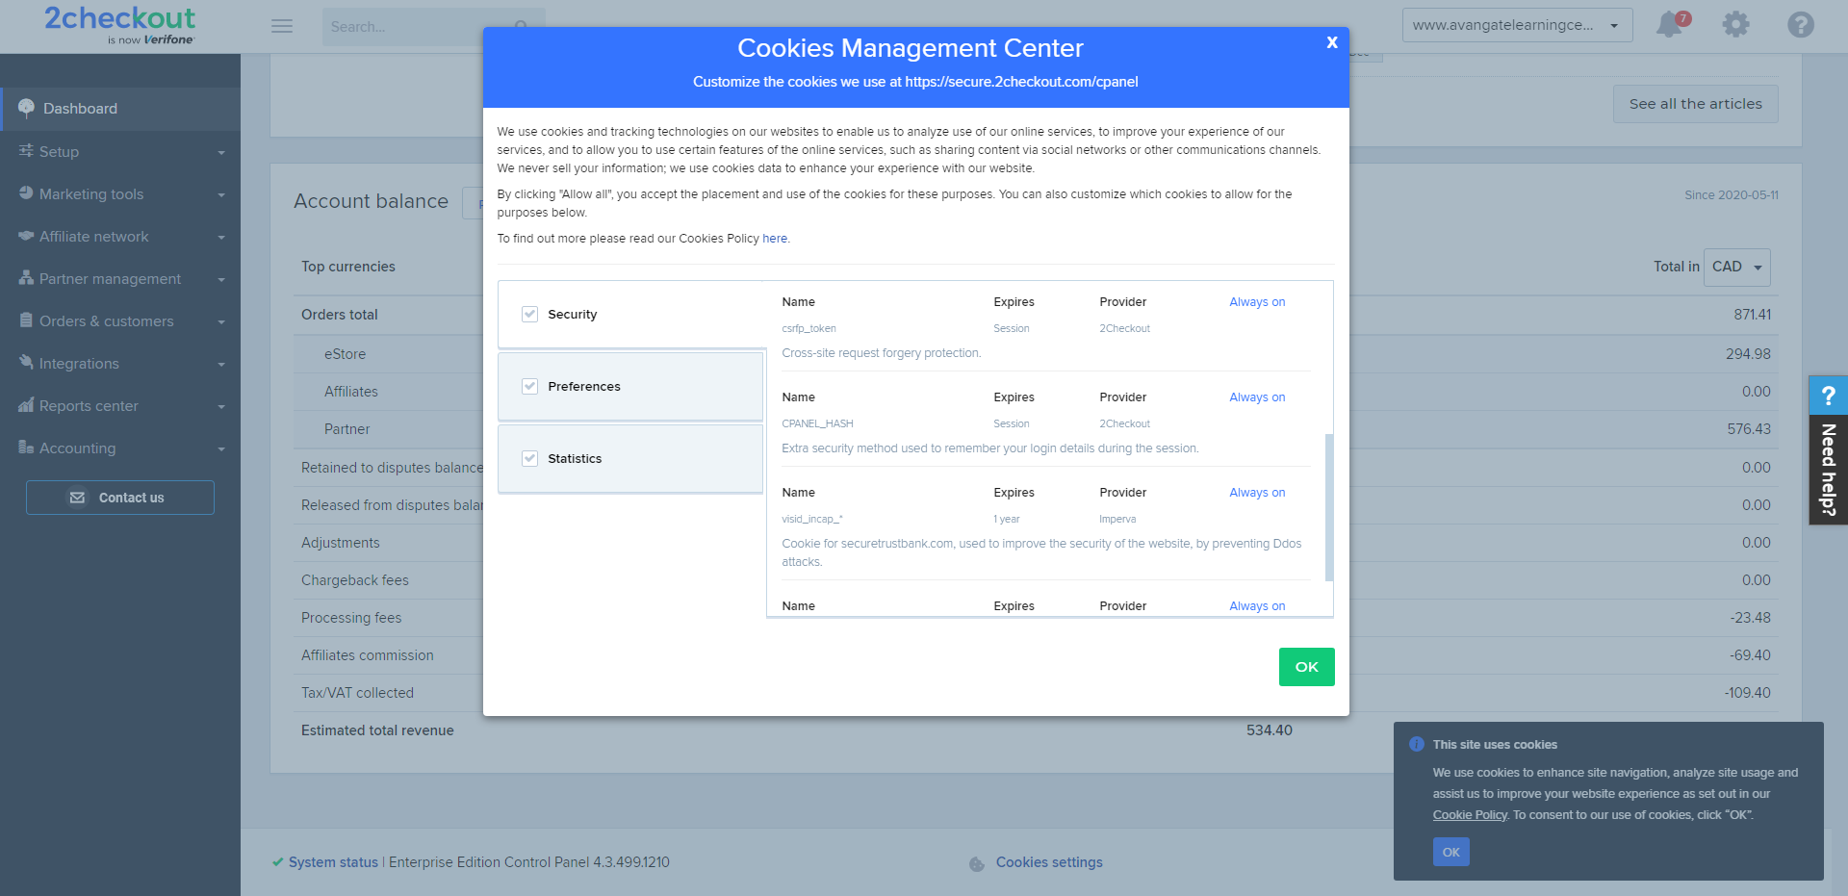Toggle the Security cookies checkbox
1848x896 pixels.
coord(529,314)
